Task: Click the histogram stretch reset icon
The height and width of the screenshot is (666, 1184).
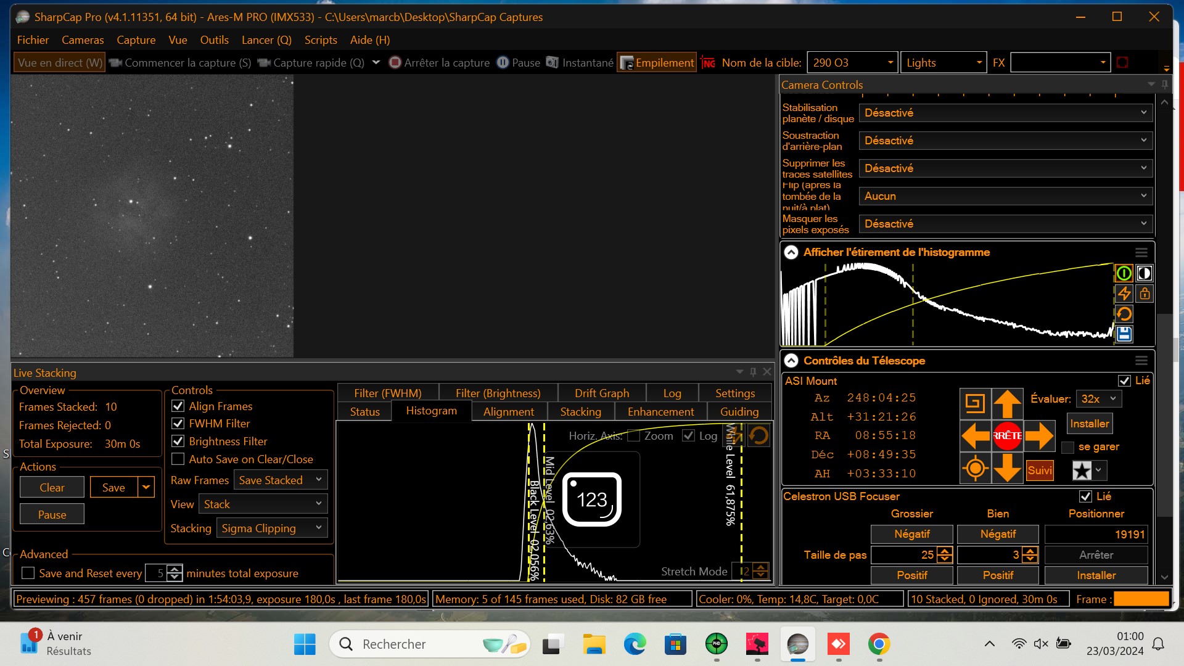Action: (x=1124, y=314)
